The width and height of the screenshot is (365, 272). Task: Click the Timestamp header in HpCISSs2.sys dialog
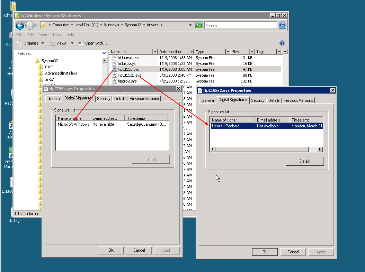click(x=306, y=120)
